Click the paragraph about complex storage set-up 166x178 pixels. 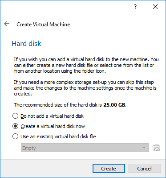tap(85, 88)
